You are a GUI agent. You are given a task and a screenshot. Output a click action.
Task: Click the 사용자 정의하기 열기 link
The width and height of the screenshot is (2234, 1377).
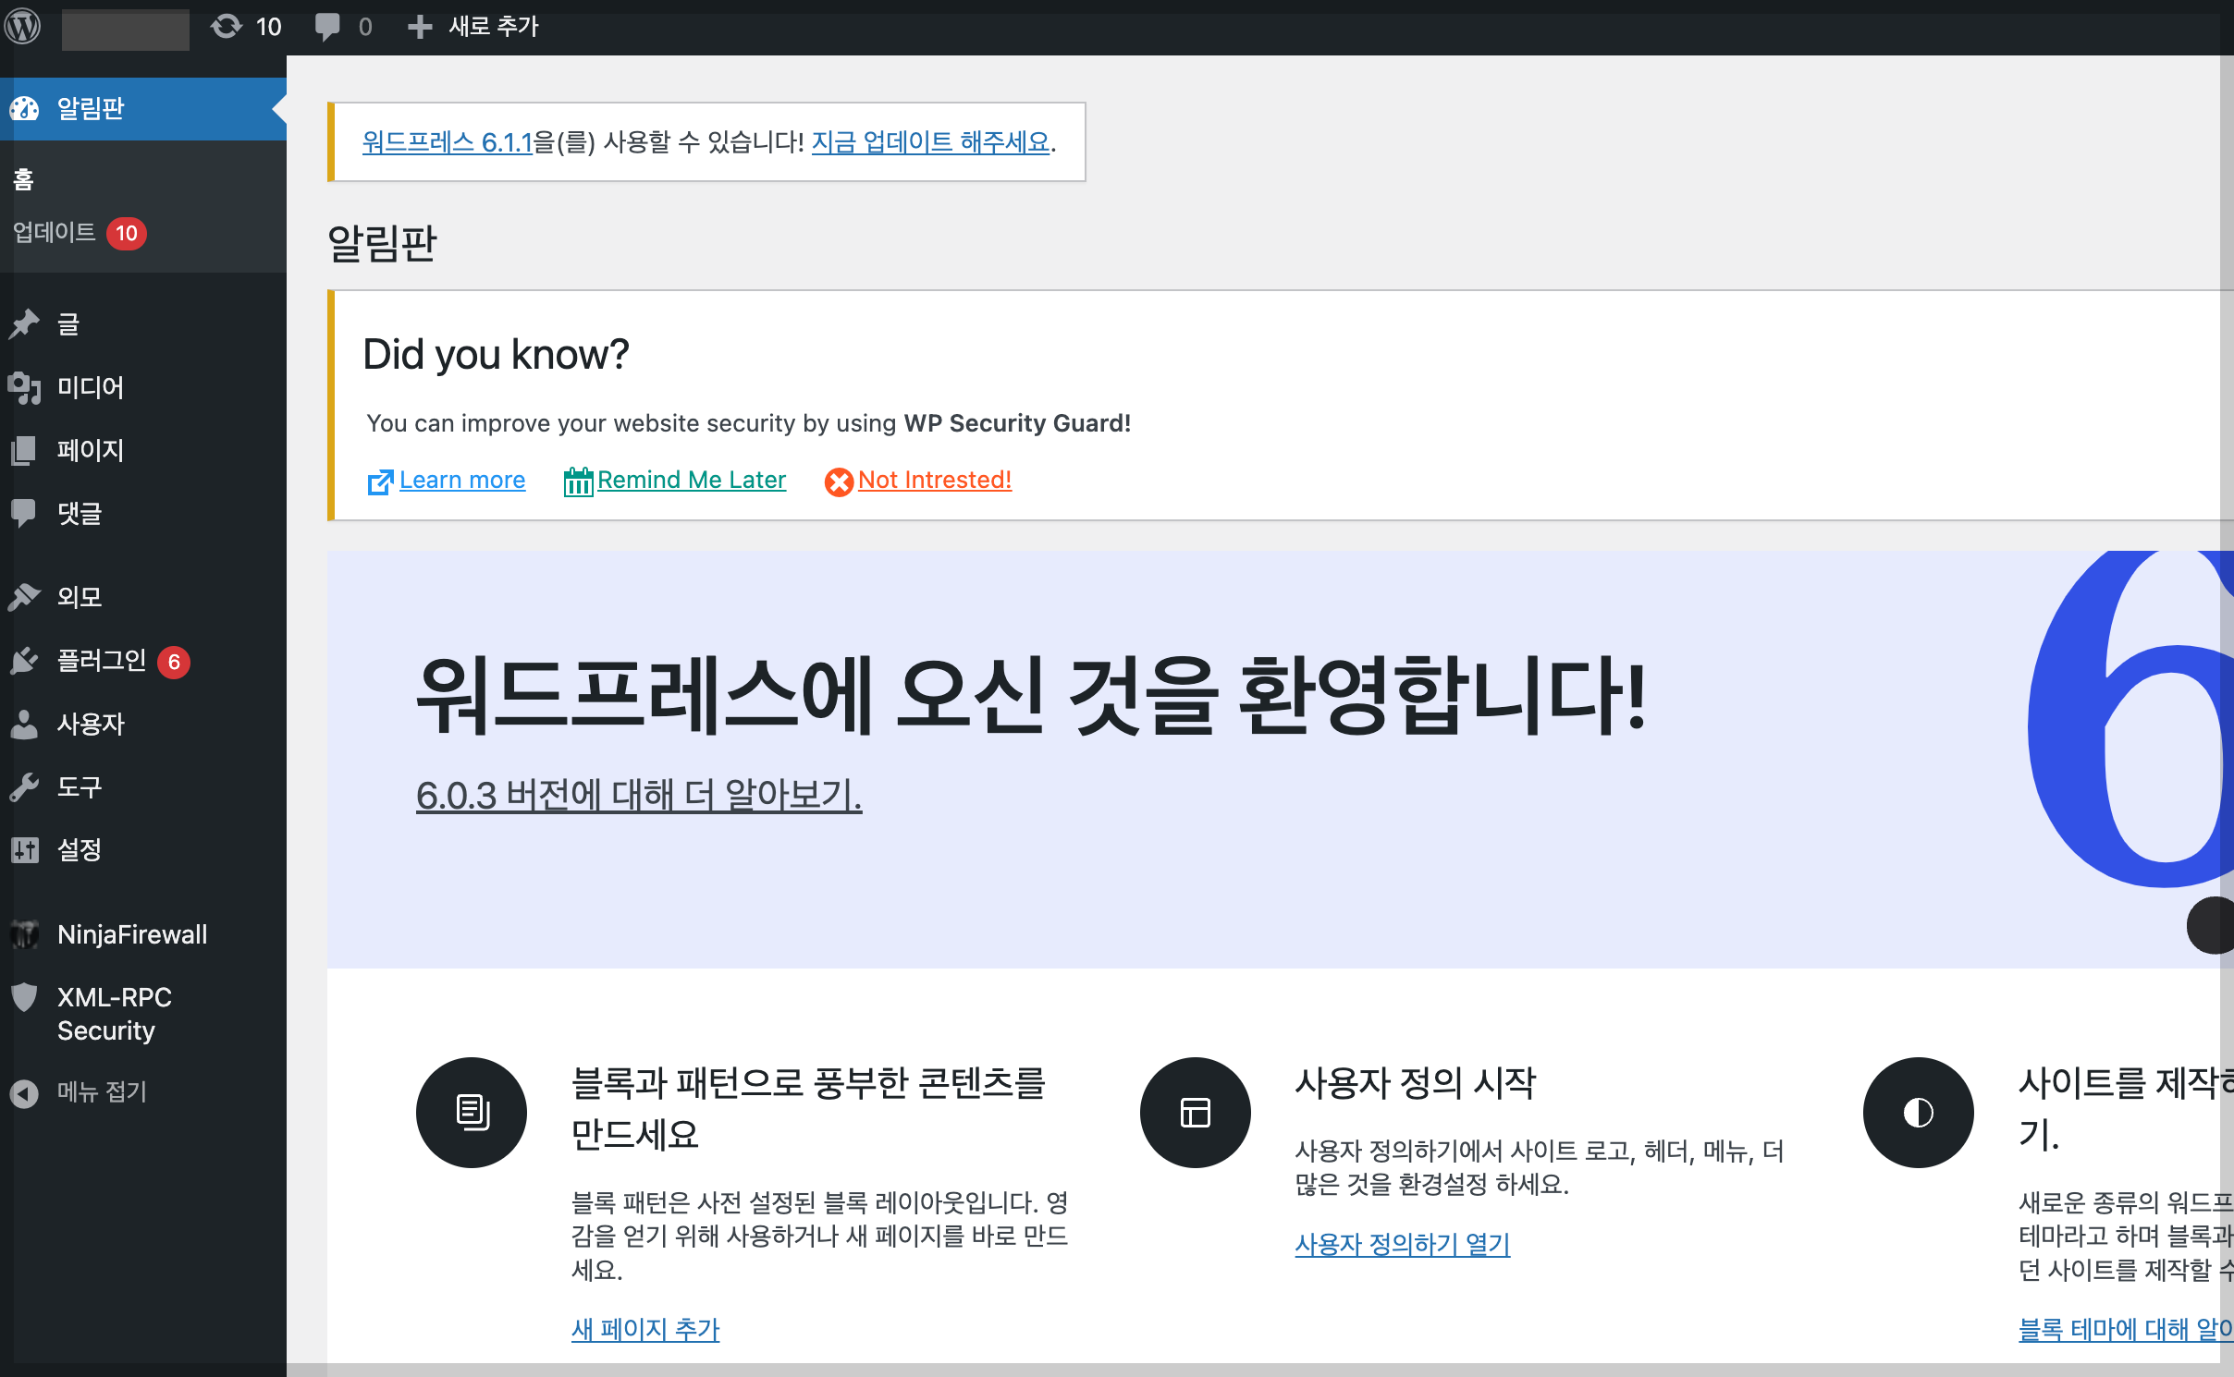coord(1402,1244)
